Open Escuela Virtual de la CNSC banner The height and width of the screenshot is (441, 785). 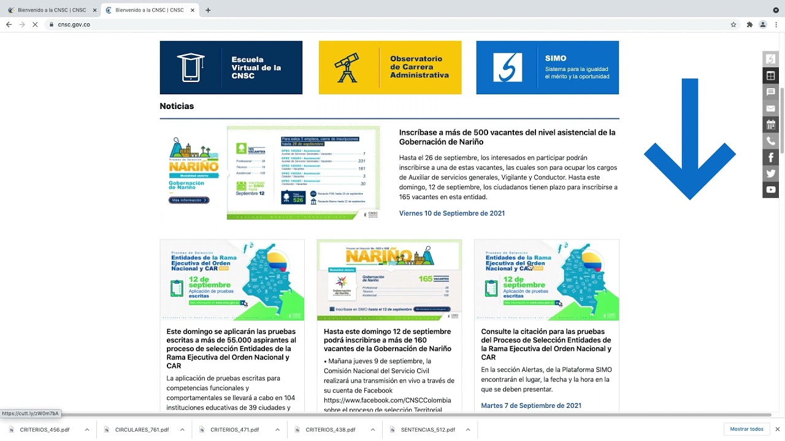pyautogui.click(x=231, y=67)
